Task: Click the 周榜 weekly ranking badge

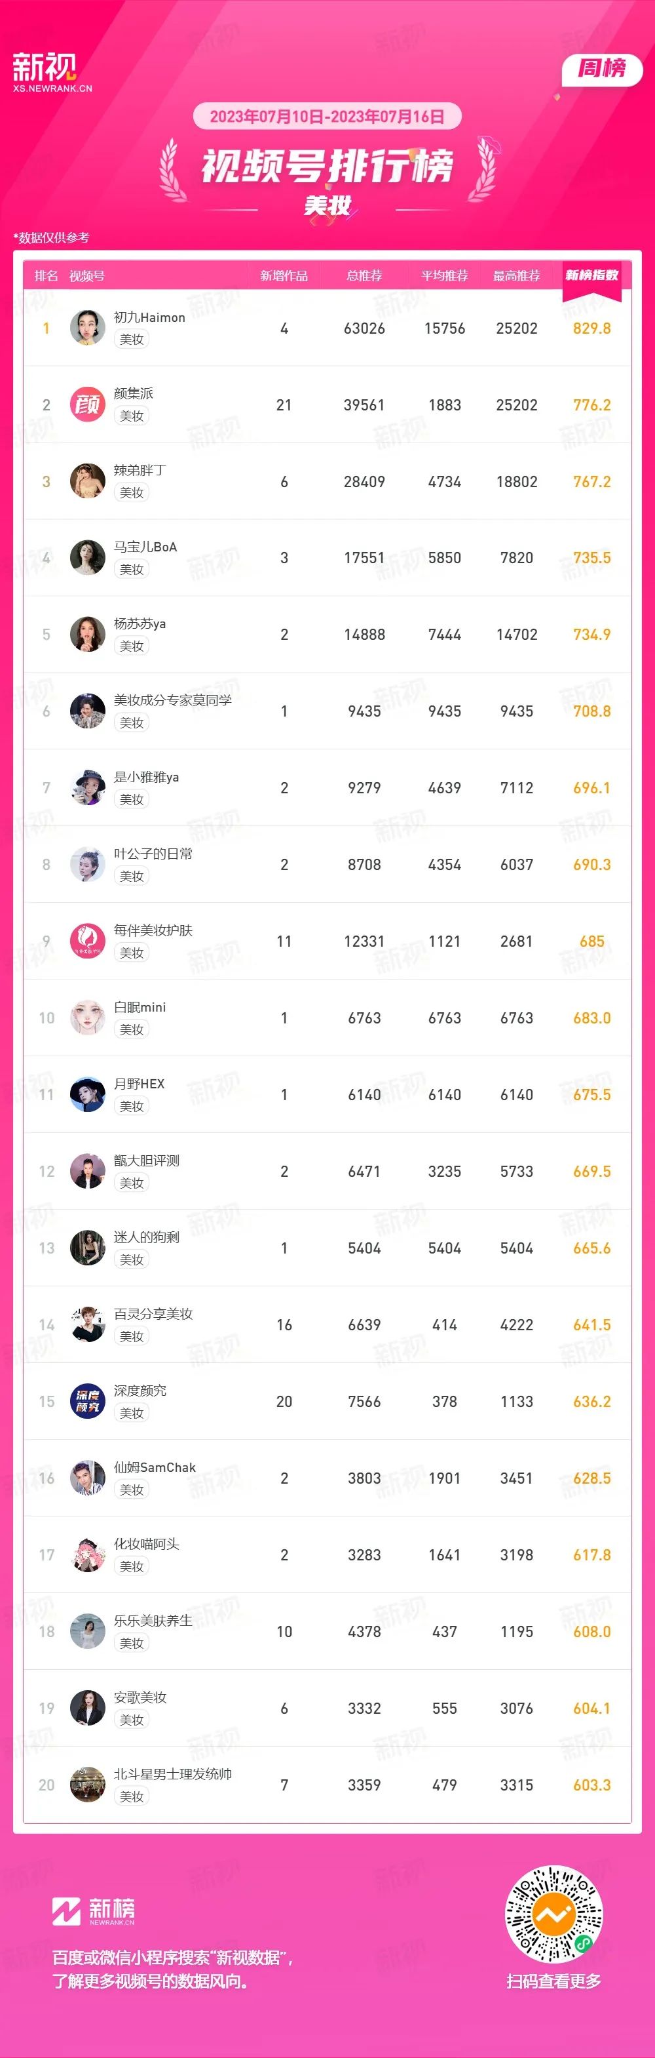Action: pos(603,69)
